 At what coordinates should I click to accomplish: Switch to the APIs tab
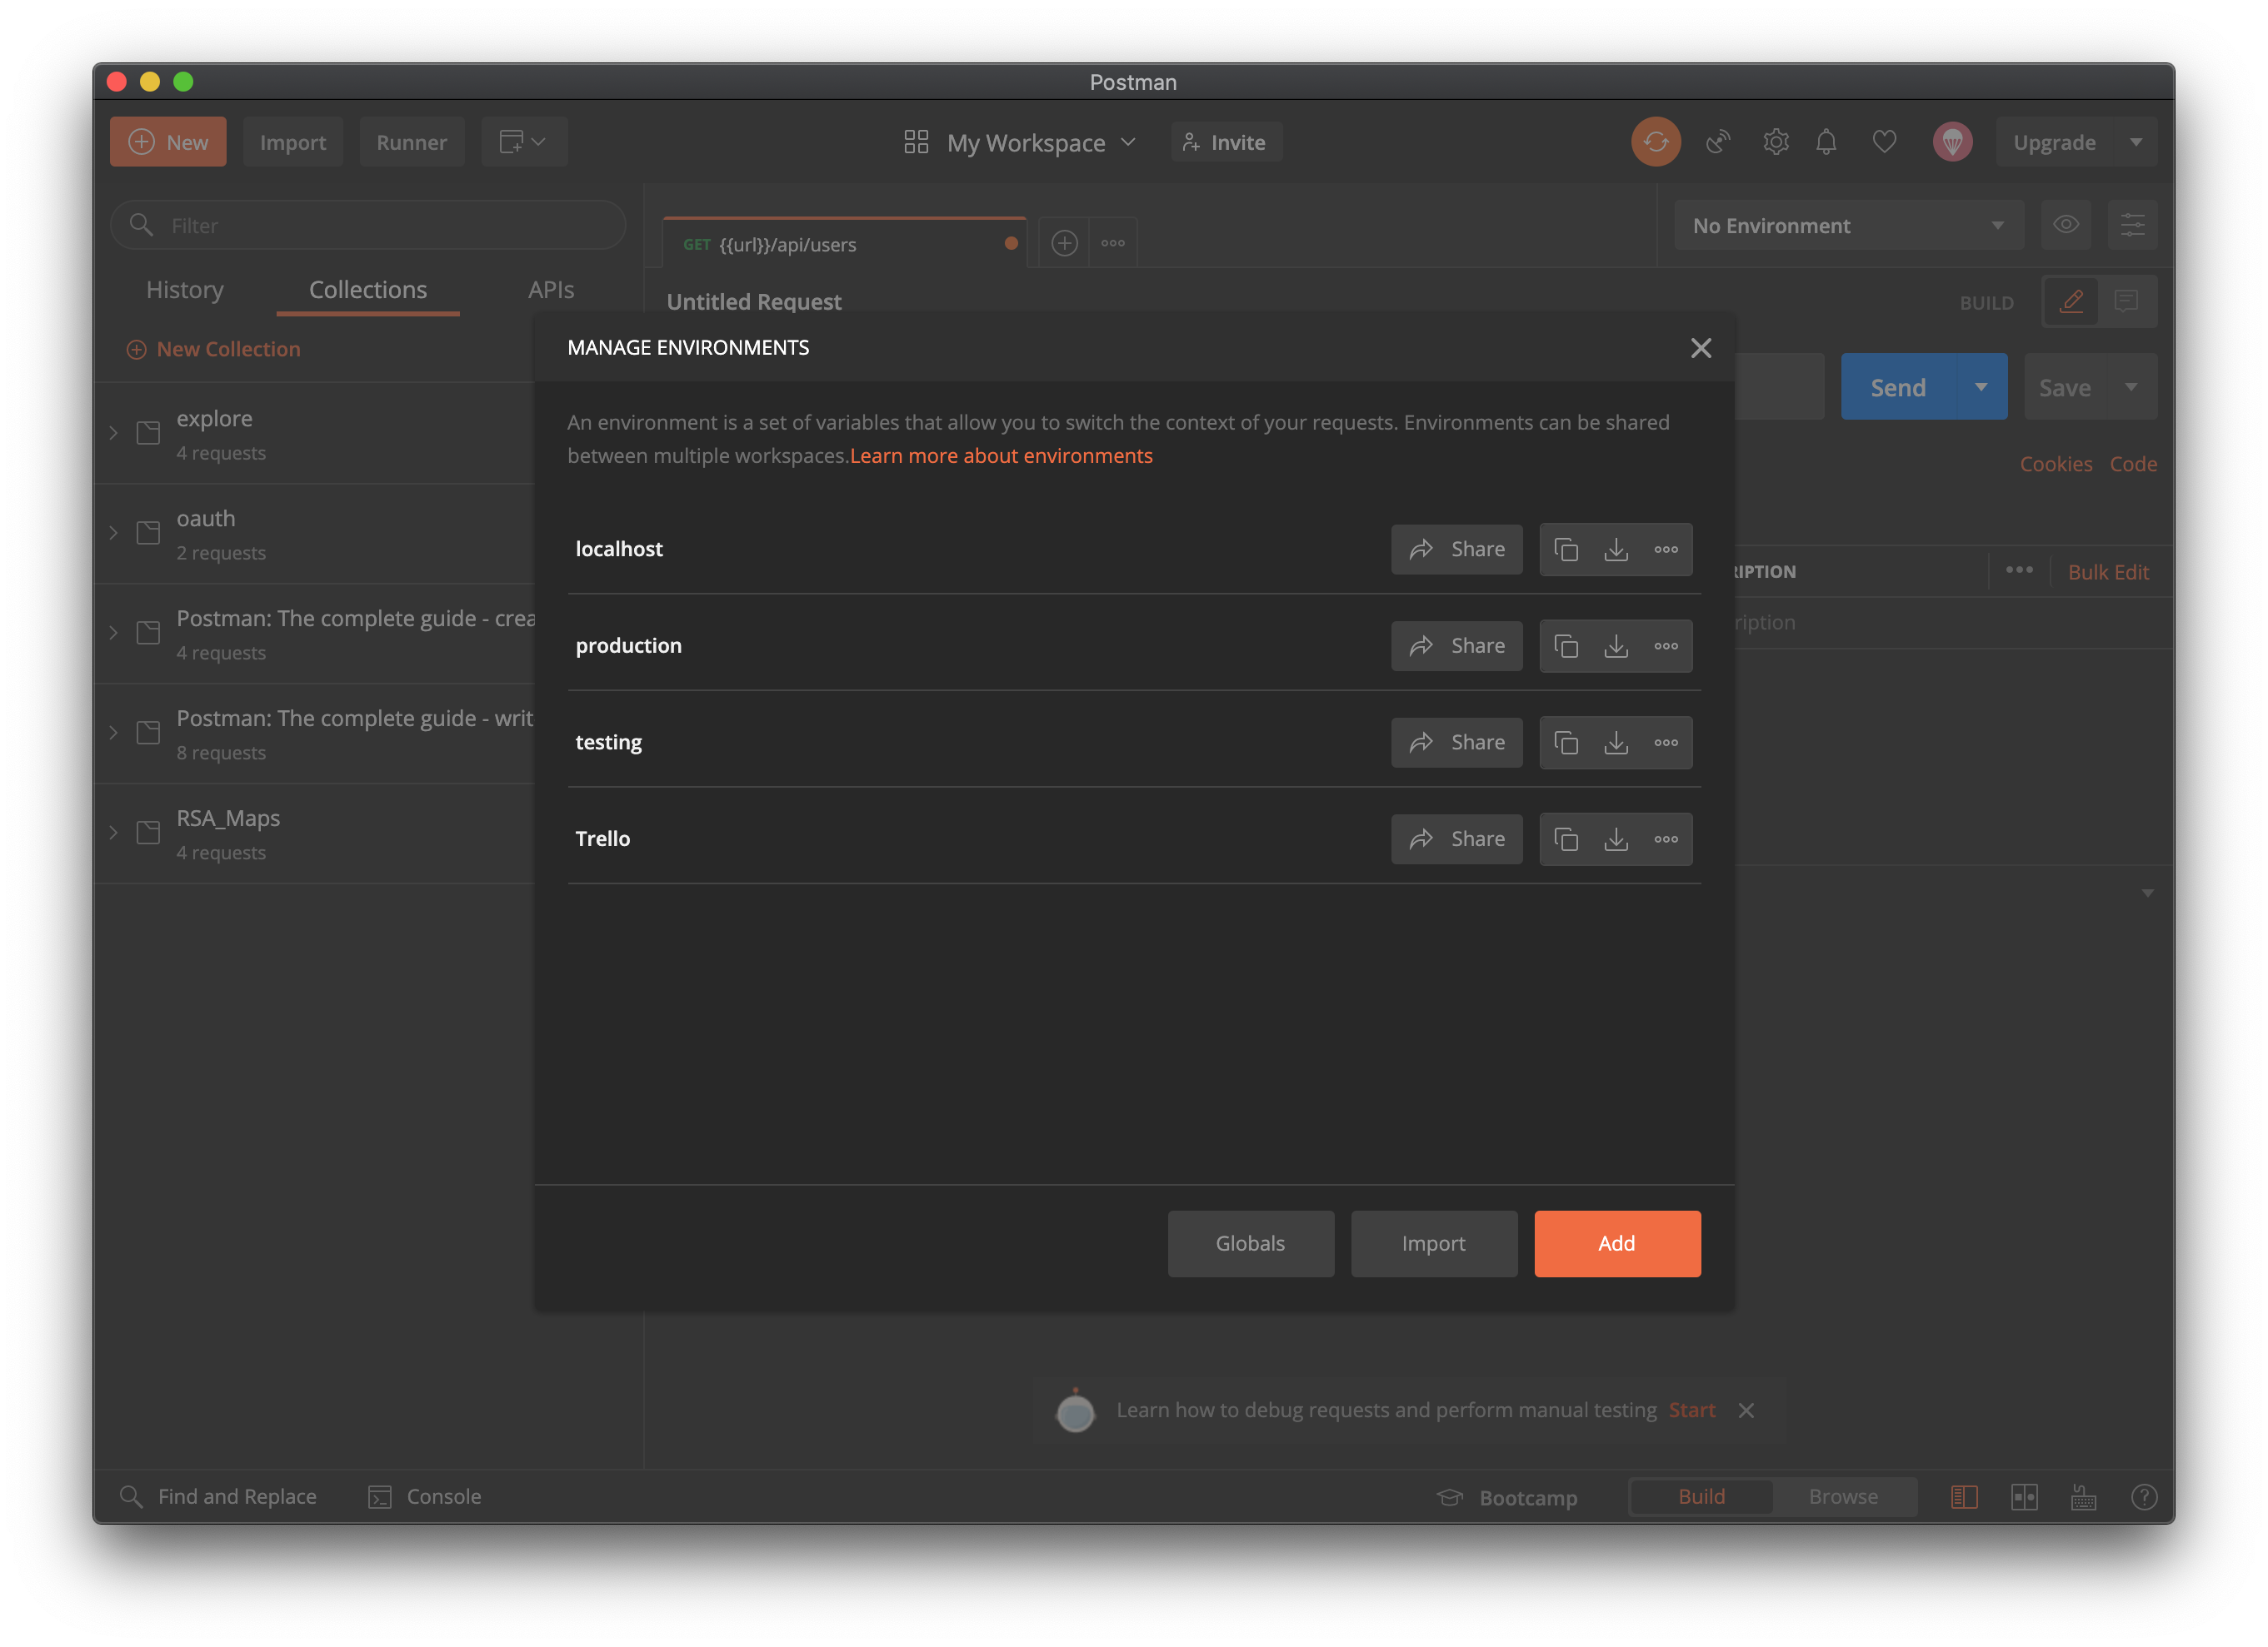(551, 290)
